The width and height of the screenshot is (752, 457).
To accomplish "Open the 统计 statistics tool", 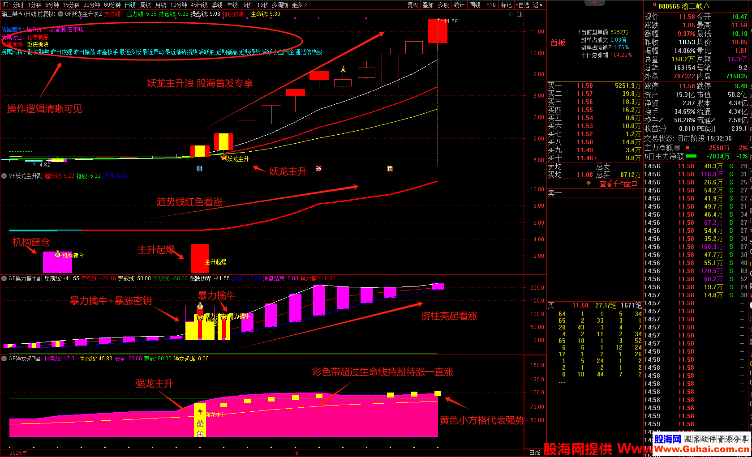I will (x=459, y=5).
